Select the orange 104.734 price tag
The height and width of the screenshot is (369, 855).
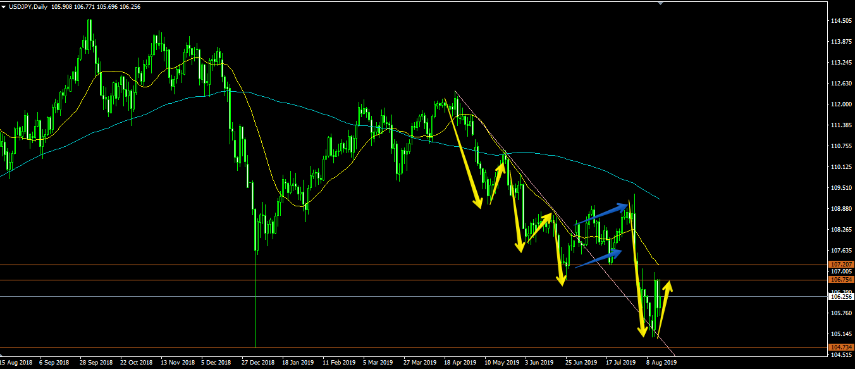coord(840,347)
